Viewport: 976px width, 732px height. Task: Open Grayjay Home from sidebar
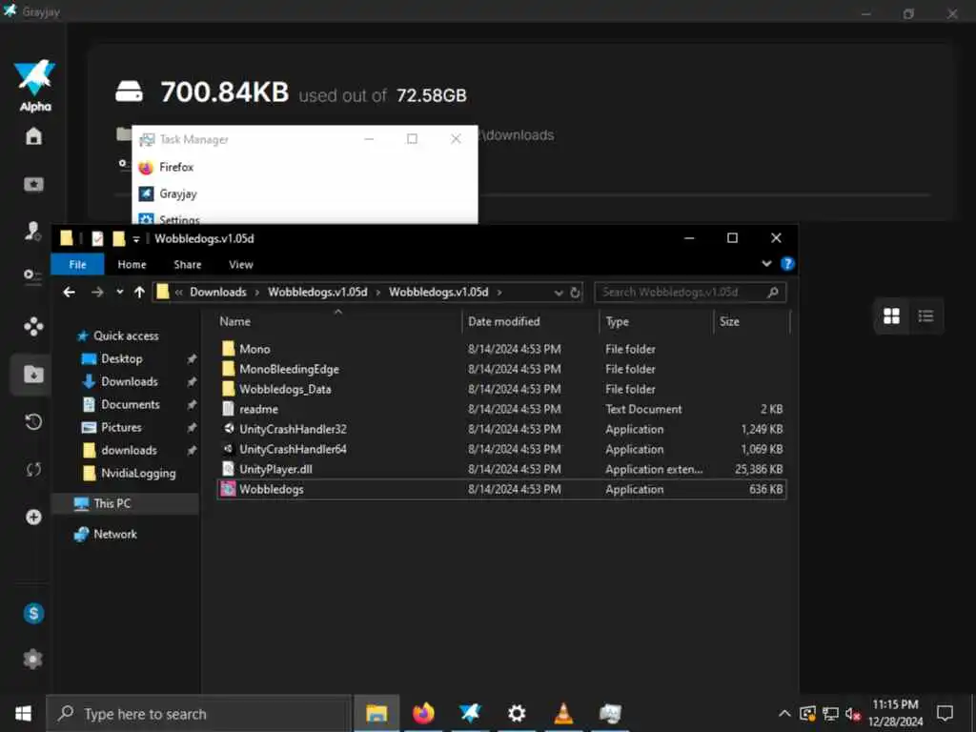[33, 135]
